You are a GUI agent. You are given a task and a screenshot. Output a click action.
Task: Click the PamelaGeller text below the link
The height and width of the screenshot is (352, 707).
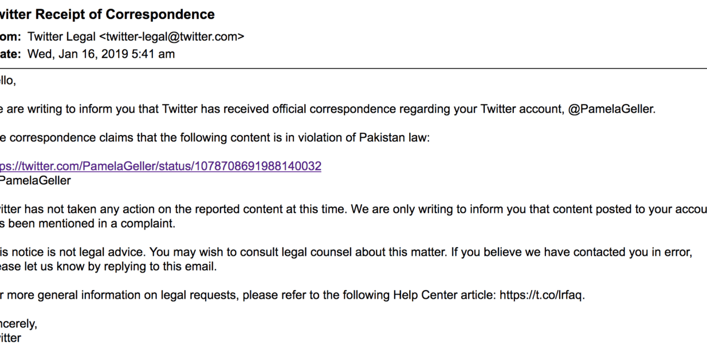pos(36,181)
